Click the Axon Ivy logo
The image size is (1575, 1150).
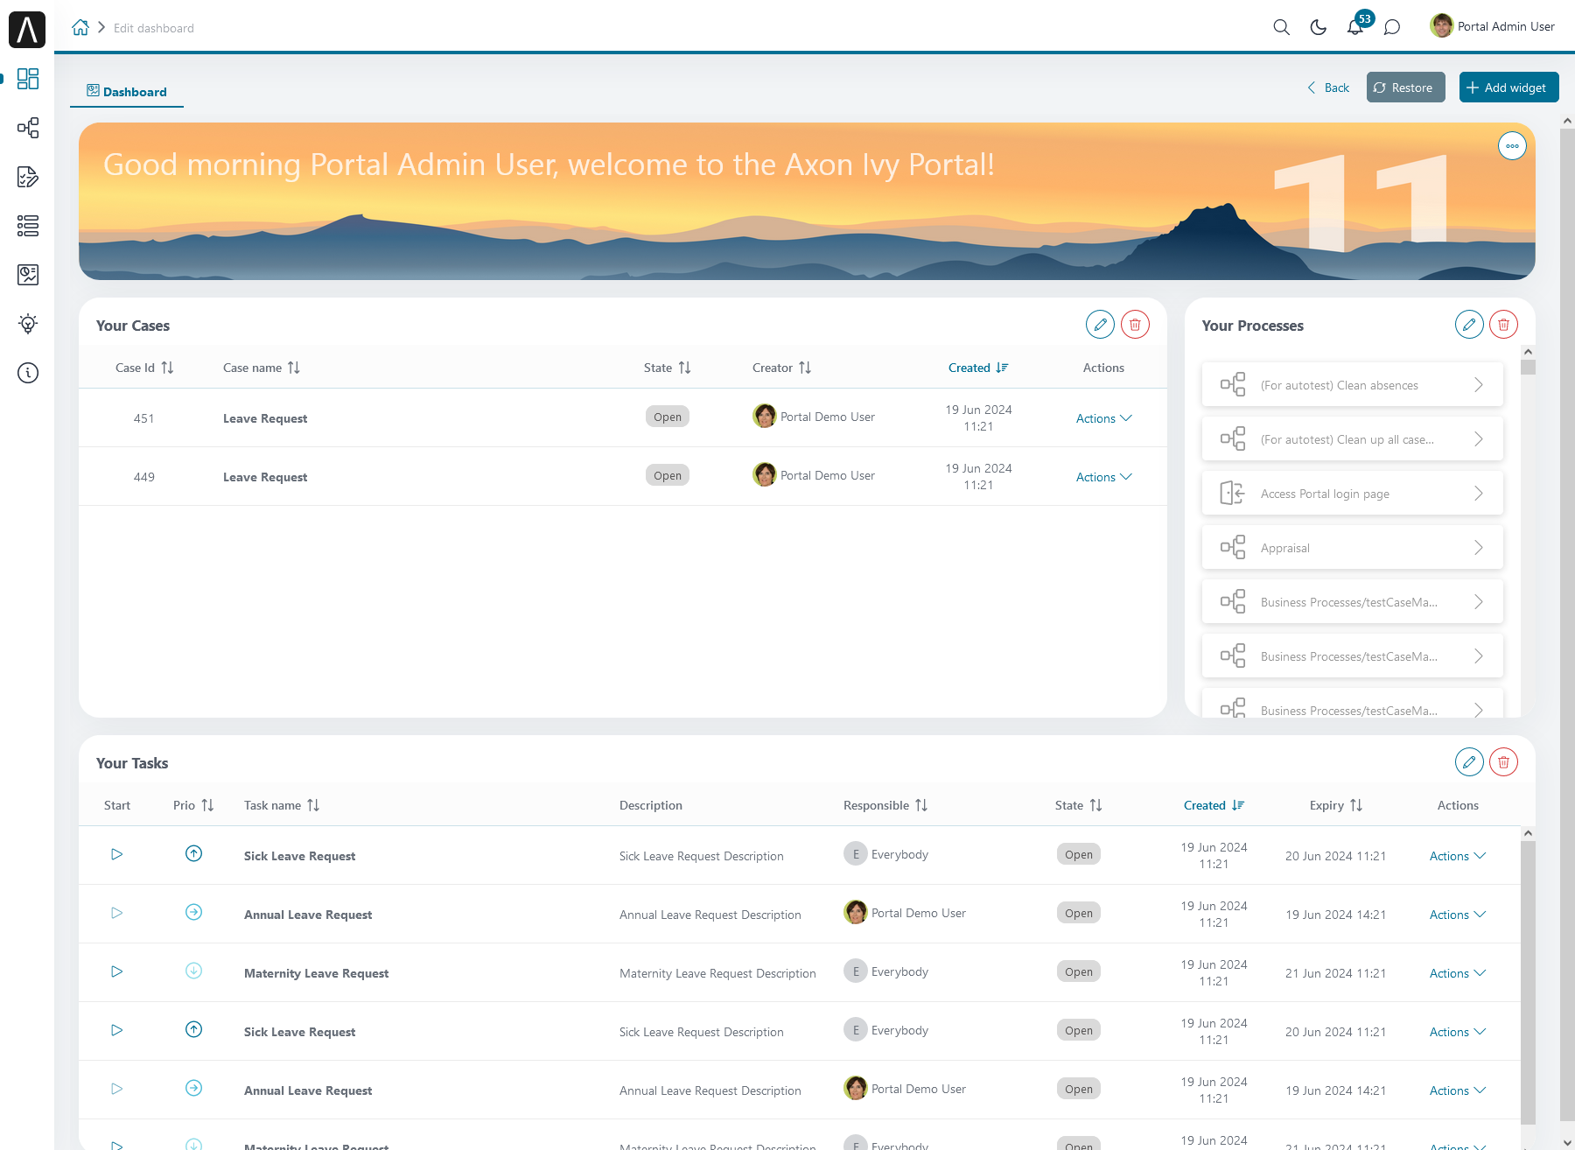[x=27, y=29]
